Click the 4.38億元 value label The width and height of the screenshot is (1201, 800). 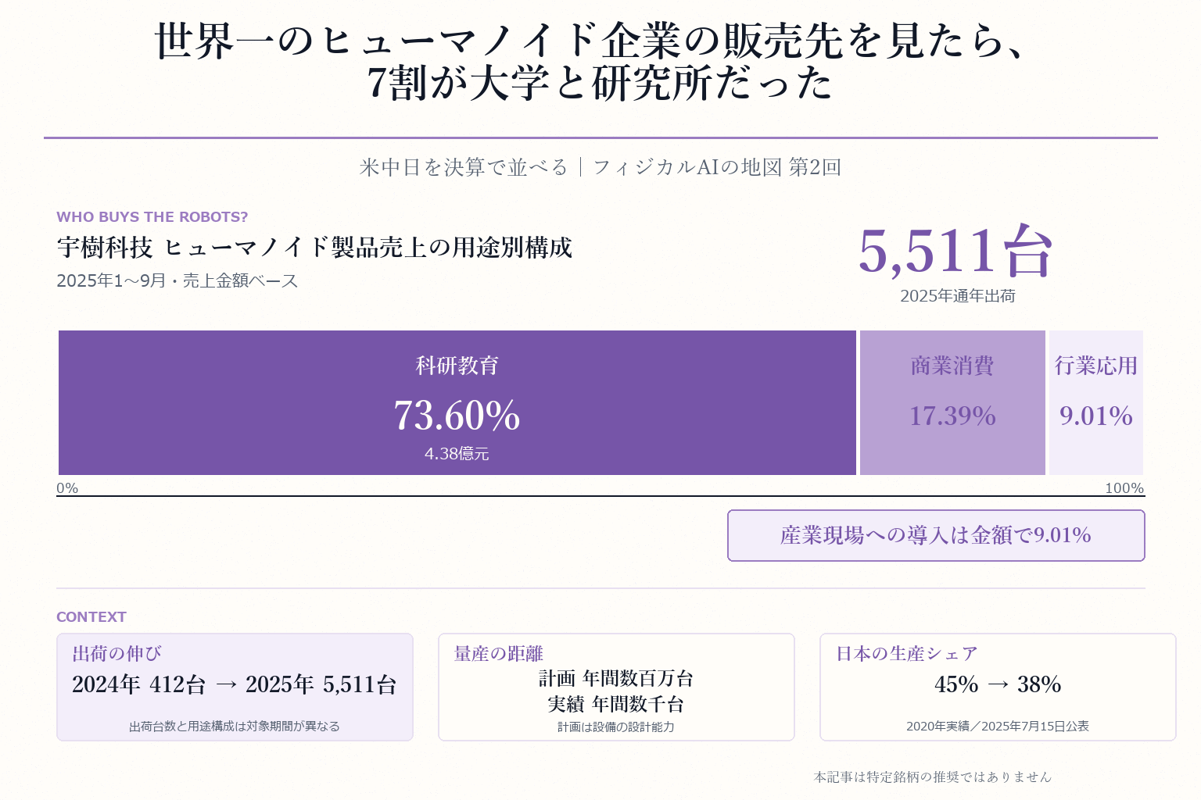[x=457, y=454]
